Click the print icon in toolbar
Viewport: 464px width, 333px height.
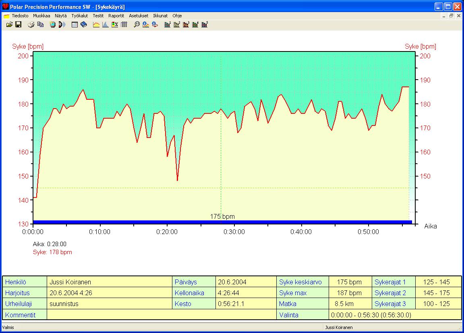(x=31, y=25)
